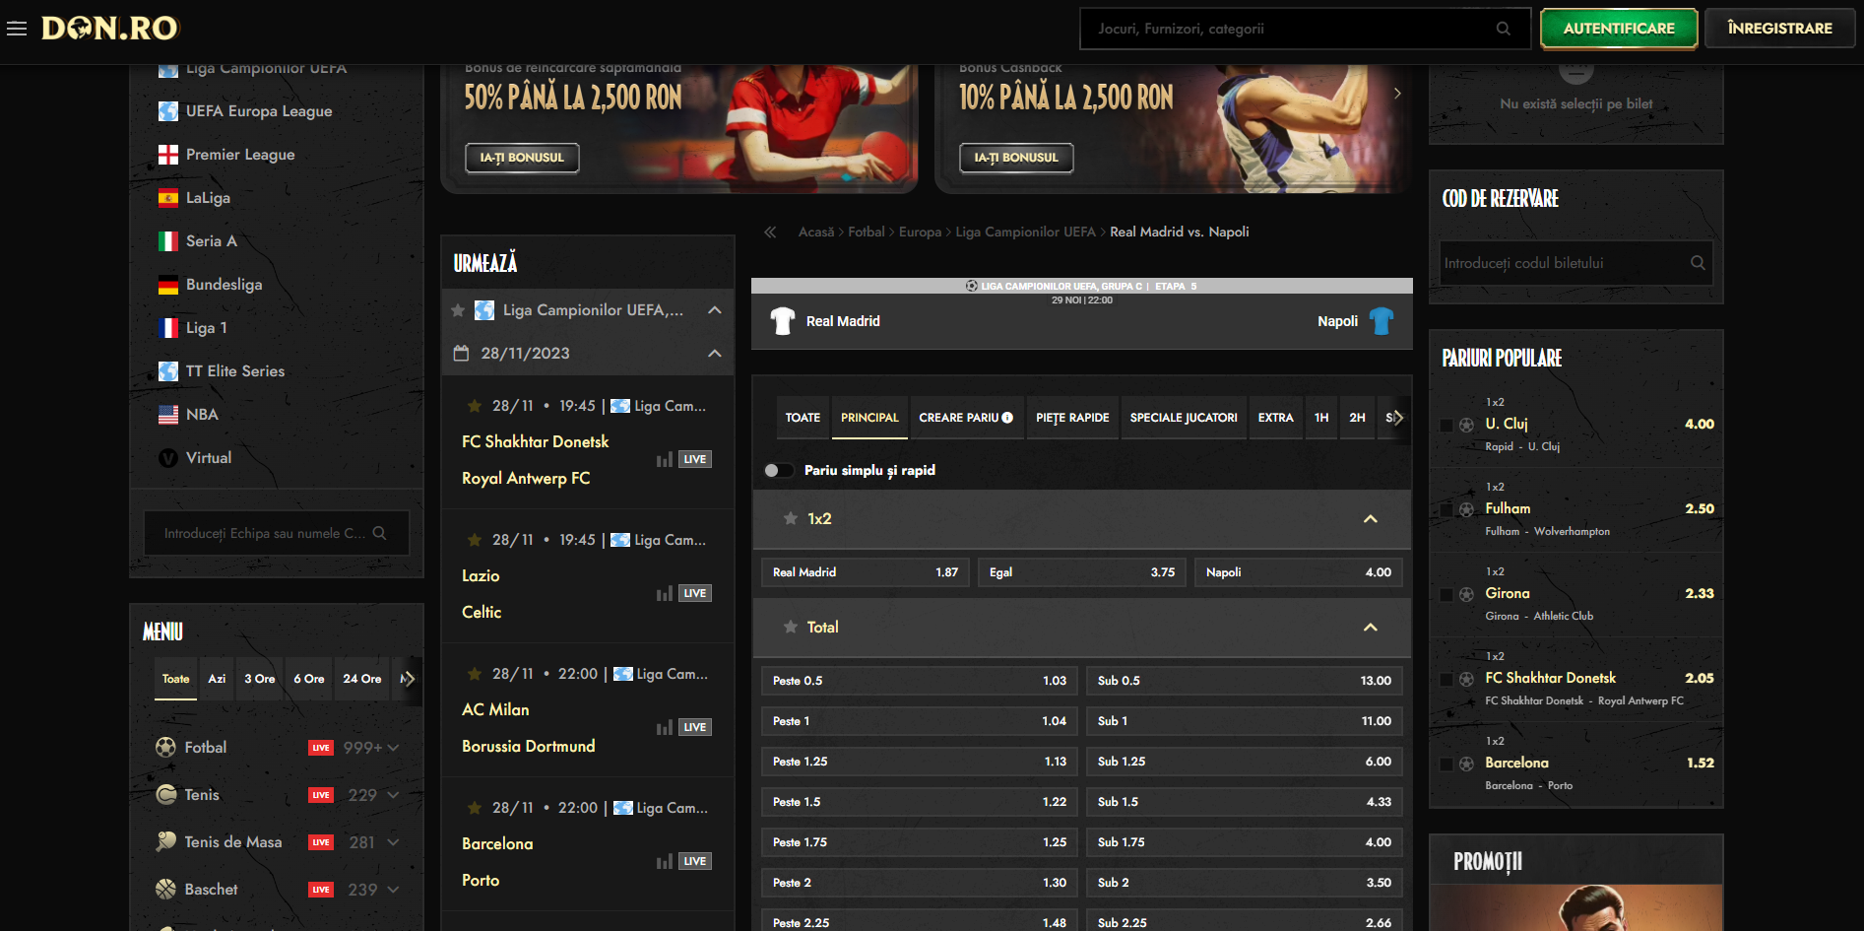Open Premier League in the sidebar
Screen dimensions: 1864x931
(x=240, y=155)
